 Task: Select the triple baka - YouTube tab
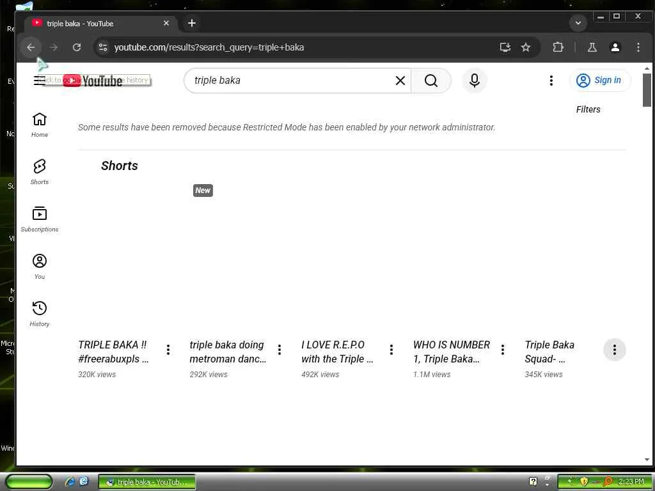100,24
